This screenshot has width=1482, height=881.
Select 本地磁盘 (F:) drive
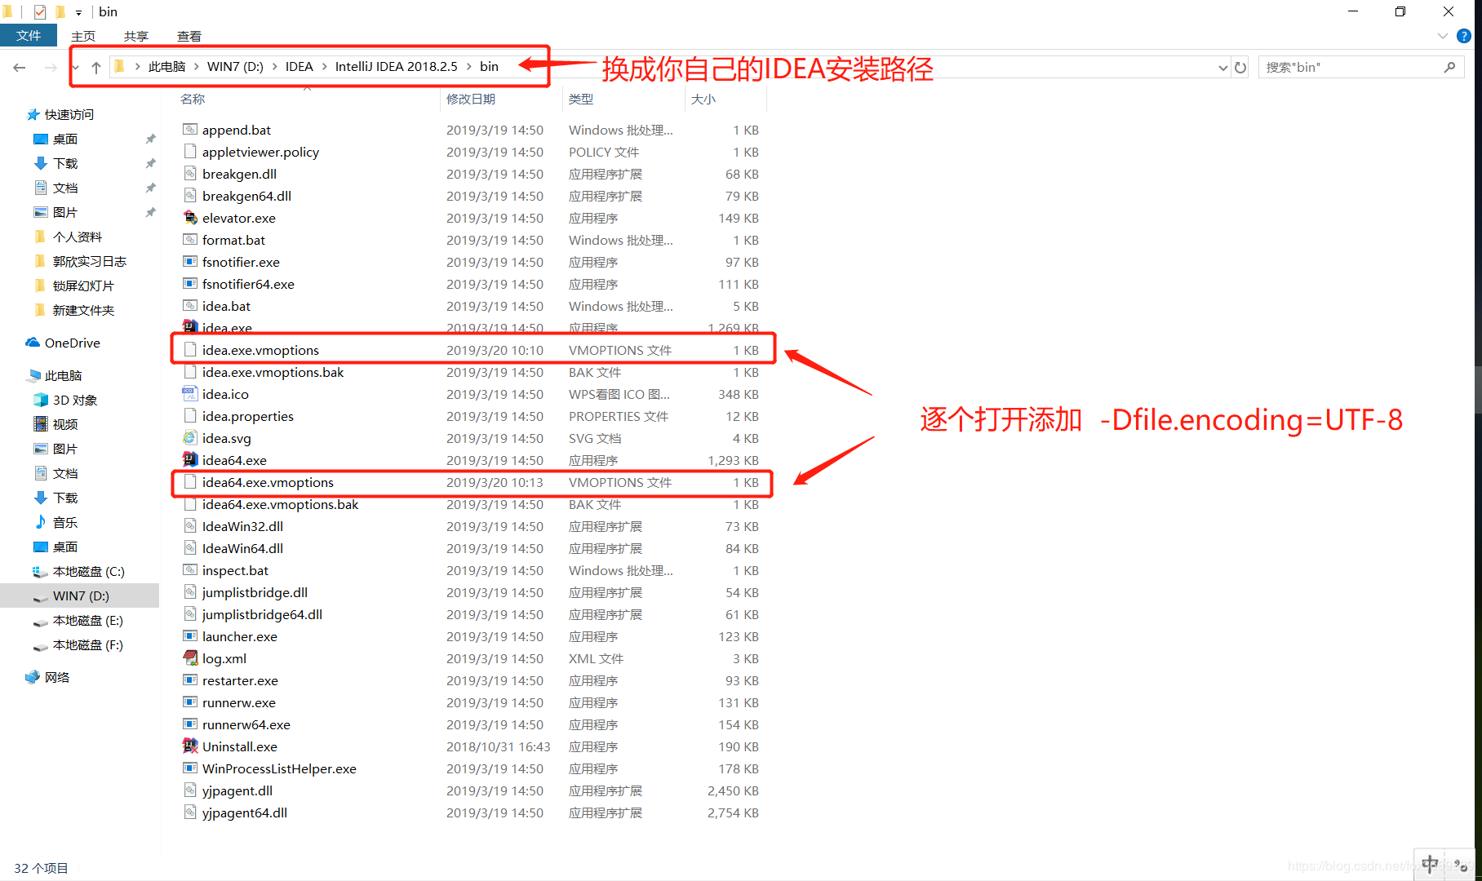[x=87, y=644]
